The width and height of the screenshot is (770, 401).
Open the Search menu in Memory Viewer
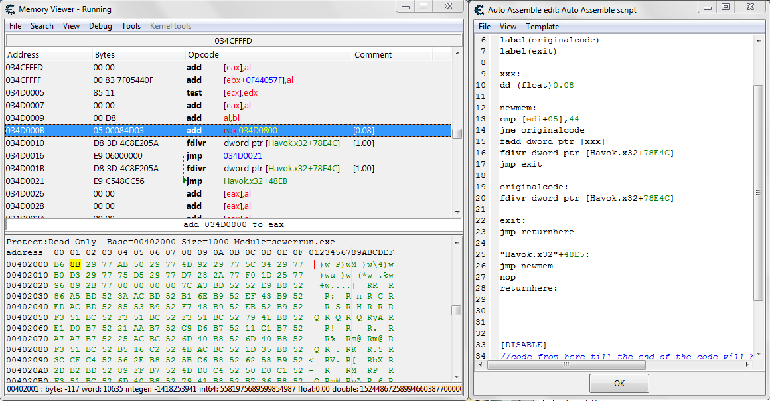42,26
